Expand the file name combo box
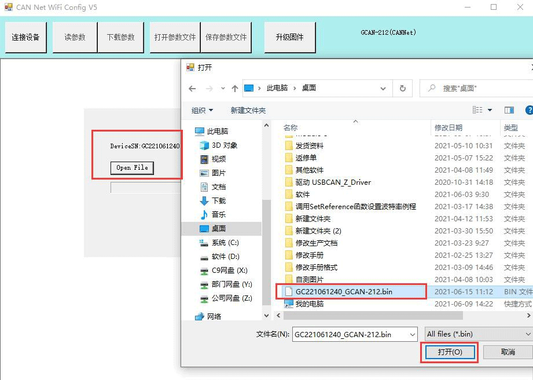 pos(412,334)
